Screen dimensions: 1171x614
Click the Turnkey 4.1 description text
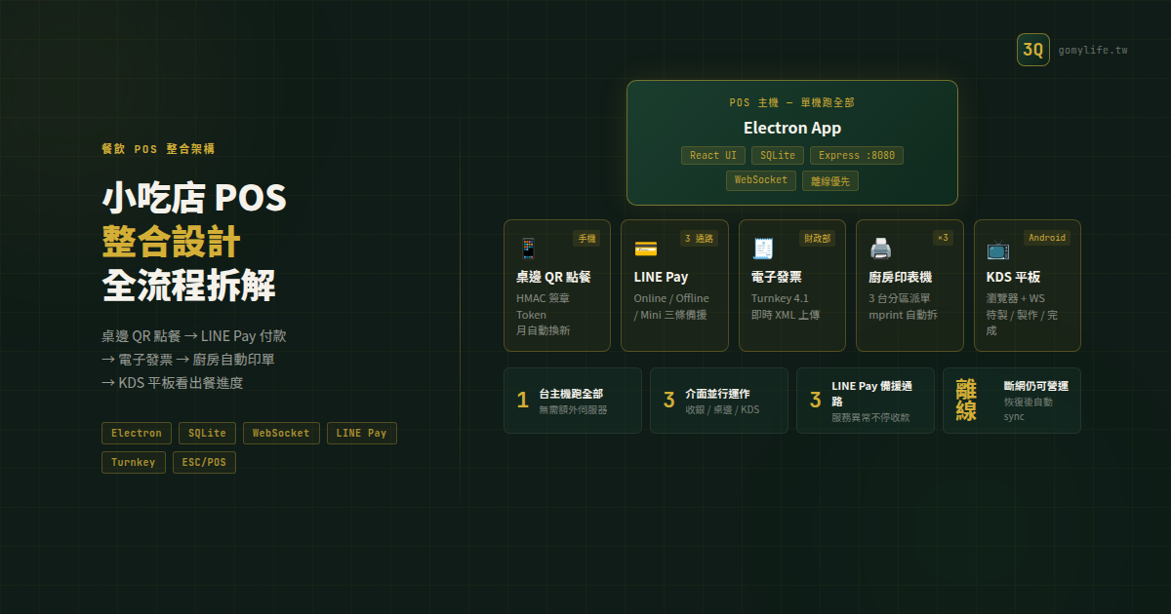coord(780,298)
